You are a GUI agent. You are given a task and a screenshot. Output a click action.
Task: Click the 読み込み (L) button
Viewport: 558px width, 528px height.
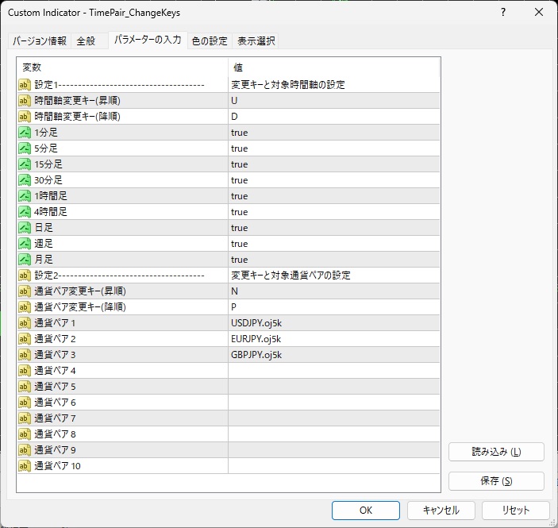click(496, 452)
